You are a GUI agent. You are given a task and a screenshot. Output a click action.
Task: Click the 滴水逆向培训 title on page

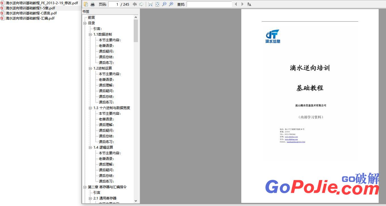[310, 68]
